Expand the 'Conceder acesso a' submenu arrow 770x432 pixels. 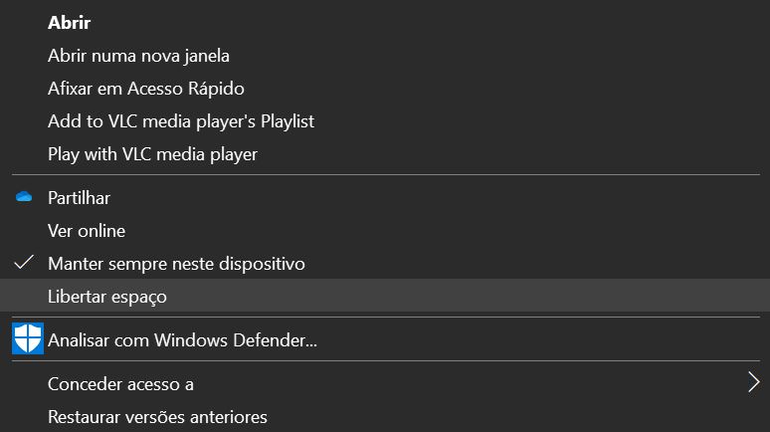click(753, 382)
